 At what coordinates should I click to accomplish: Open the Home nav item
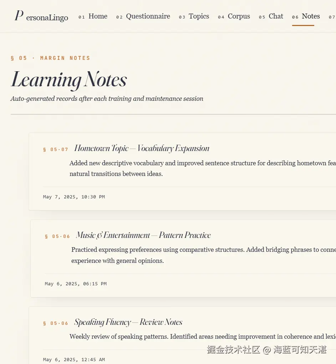click(x=93, y=16)
